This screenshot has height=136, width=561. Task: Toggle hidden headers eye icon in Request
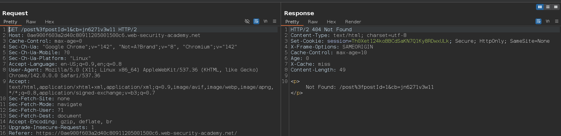tap(247, 21)
